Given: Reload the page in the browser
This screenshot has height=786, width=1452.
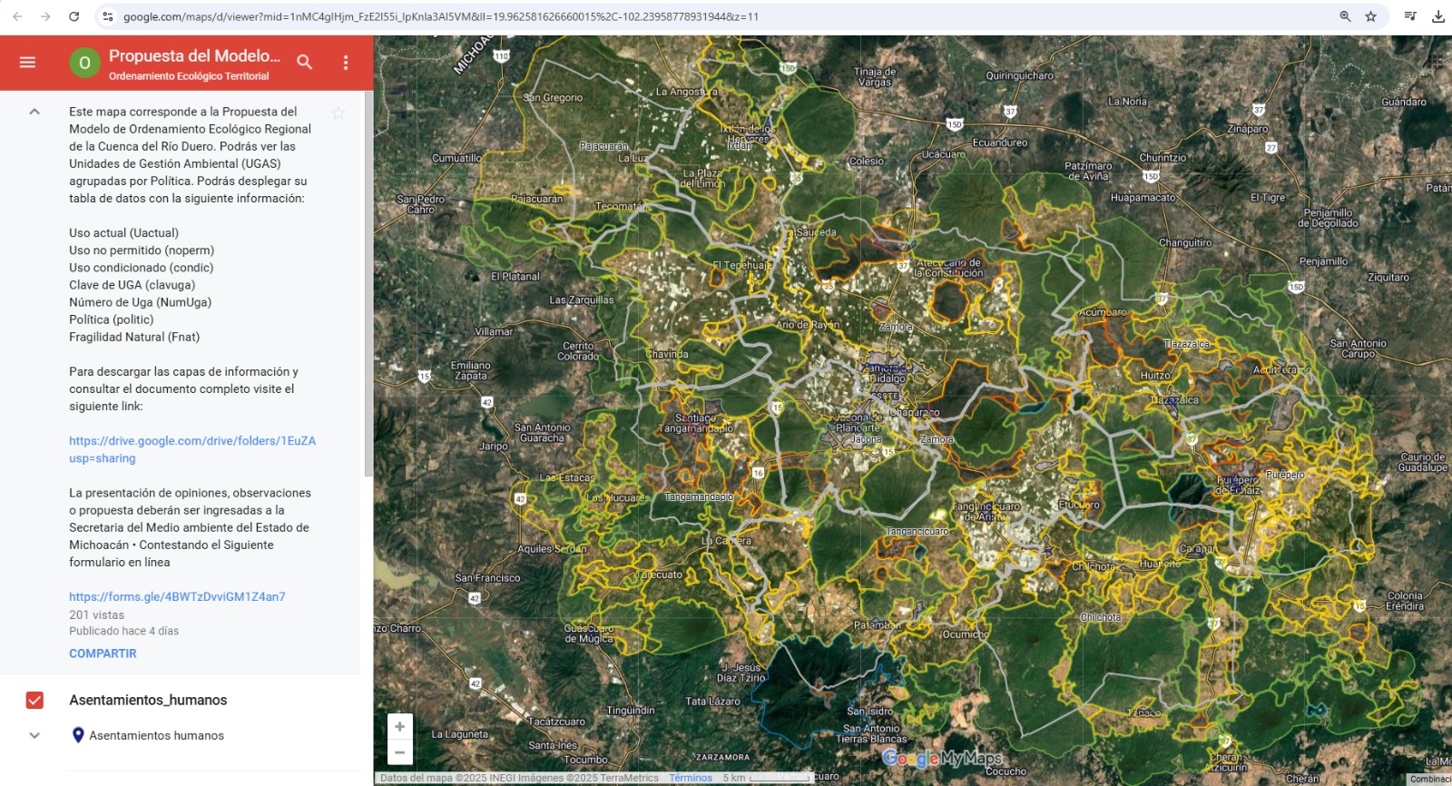Looking at the screenshot, I should 74,16.
